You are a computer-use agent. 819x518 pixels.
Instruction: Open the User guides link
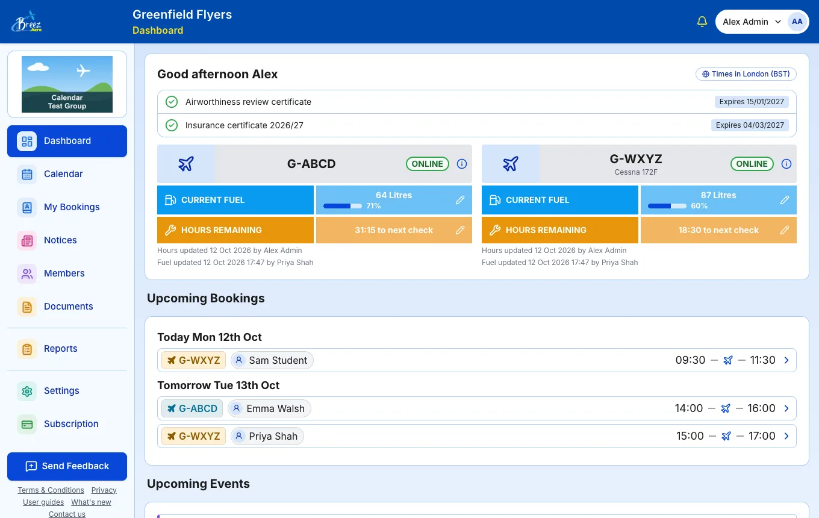pyautogui.click(x=43, y=502)
